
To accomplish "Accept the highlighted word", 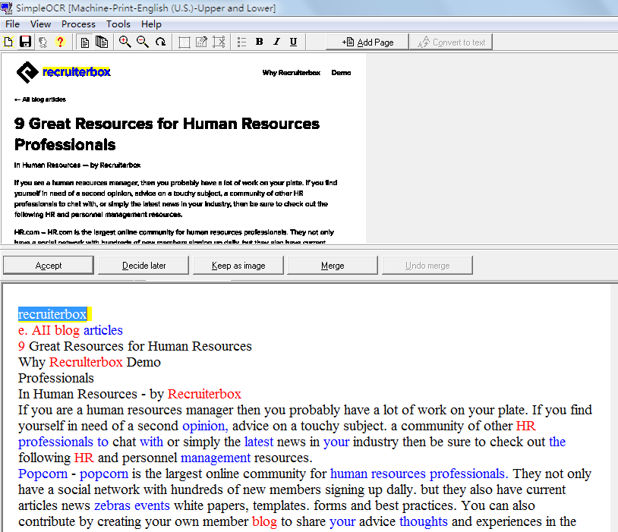I will coord(49,265).
